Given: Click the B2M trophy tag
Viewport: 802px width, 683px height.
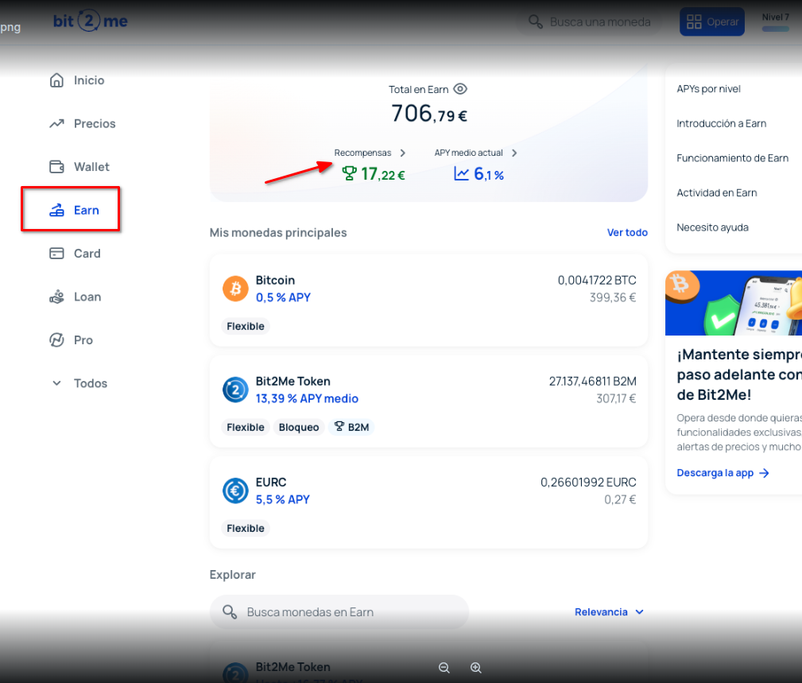Looking at the screenshot, I should (351, 427).
